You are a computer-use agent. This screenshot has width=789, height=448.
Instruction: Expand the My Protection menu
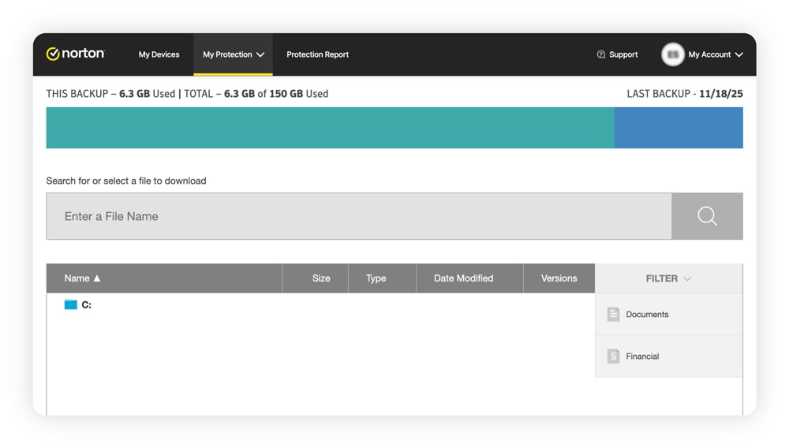[233, 54]
